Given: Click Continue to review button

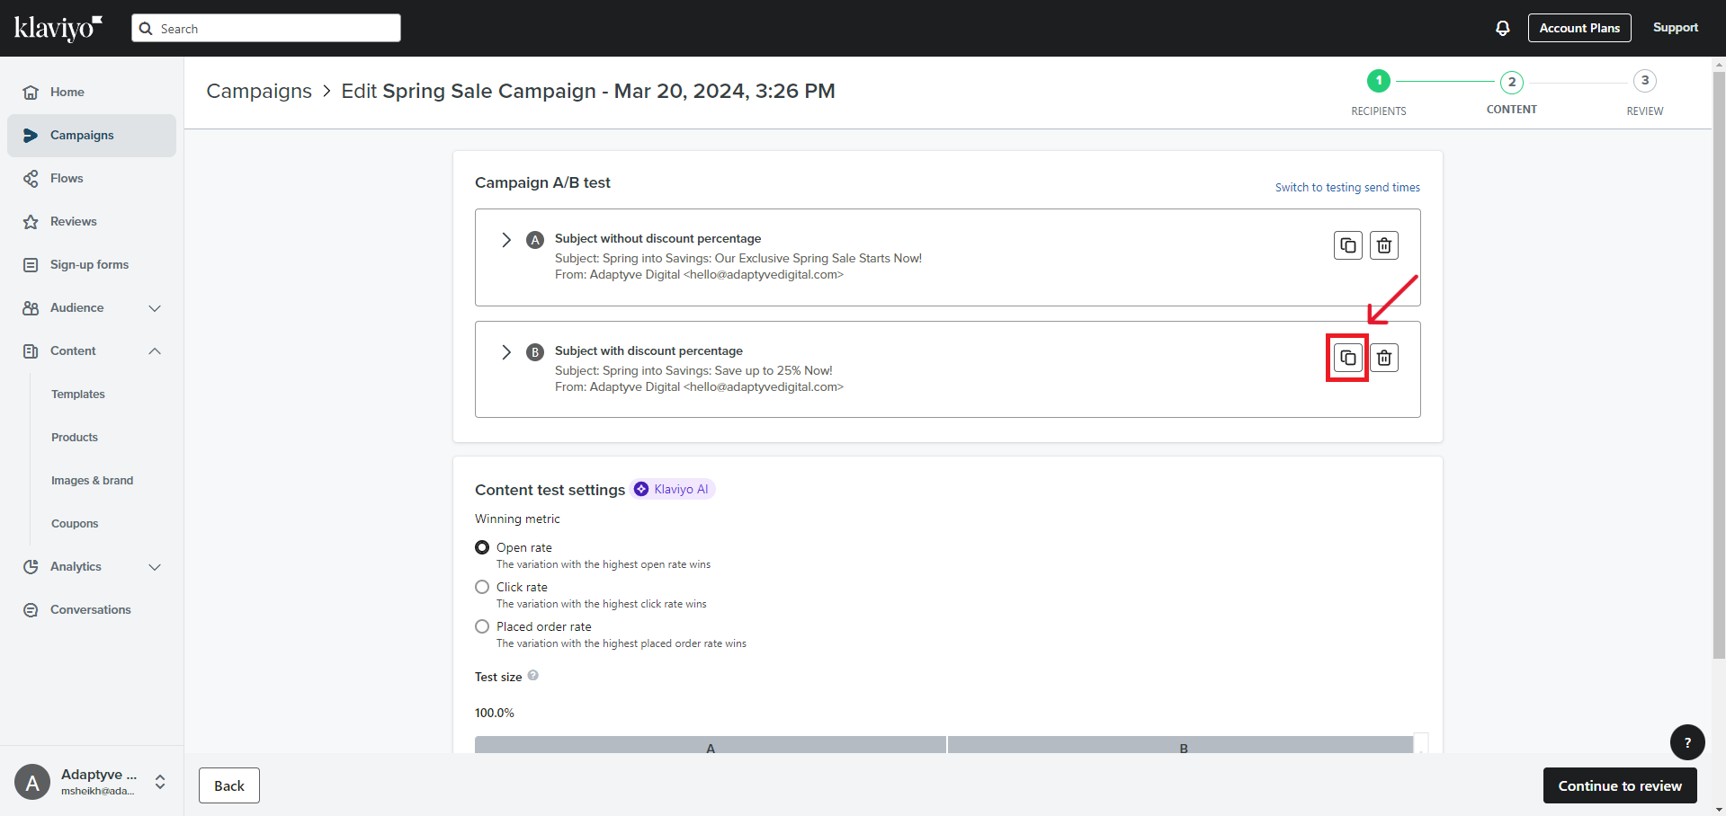Looking at the screenshot, I should (1619, 785).
